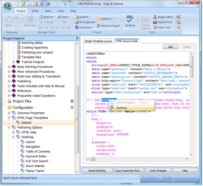This screenshot has width=203, height=186.
Task: Click the Undo Changes button
Action: pyautogui.click(x=157, y=171)
